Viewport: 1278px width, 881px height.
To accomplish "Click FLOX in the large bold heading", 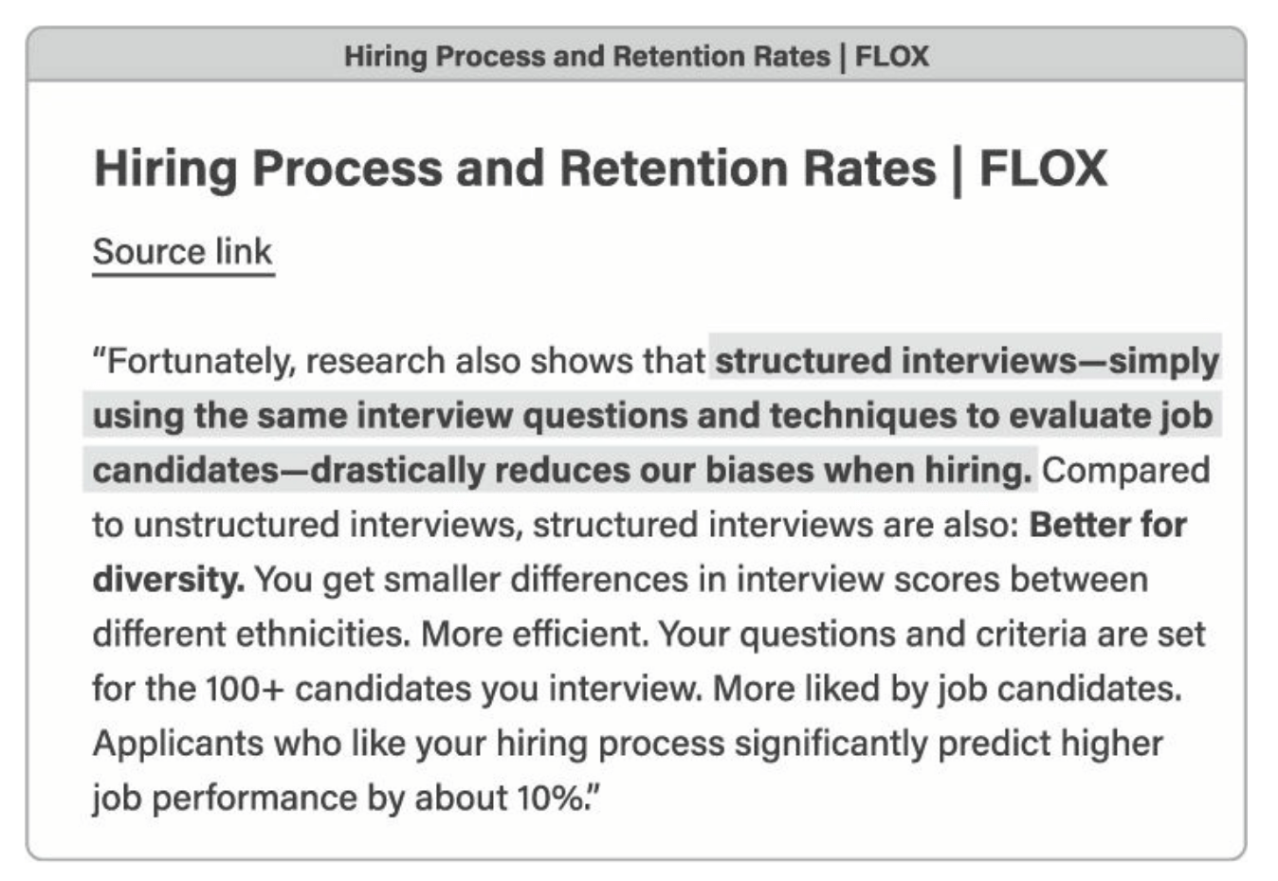I will point(1042,169).
